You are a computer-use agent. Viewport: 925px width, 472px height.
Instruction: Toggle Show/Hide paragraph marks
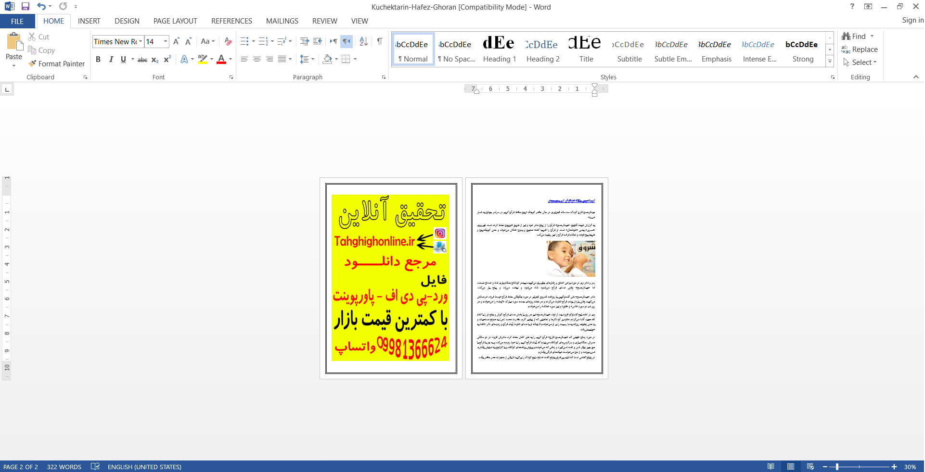coord(380,41)
